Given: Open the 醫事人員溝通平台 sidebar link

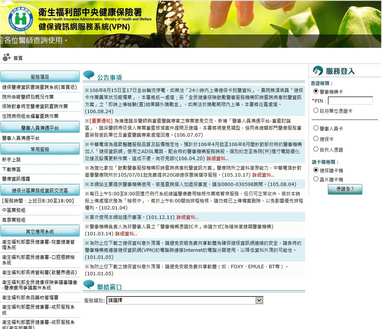Looking at the screenshot, I should pyautogui.click(x=21, y=138).
